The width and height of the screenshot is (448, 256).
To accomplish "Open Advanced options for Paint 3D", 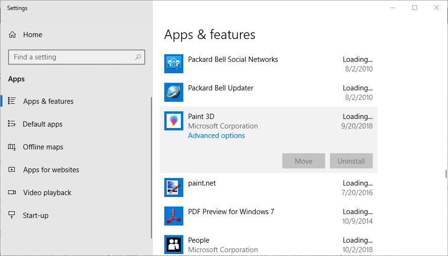I will coord(217,136).
